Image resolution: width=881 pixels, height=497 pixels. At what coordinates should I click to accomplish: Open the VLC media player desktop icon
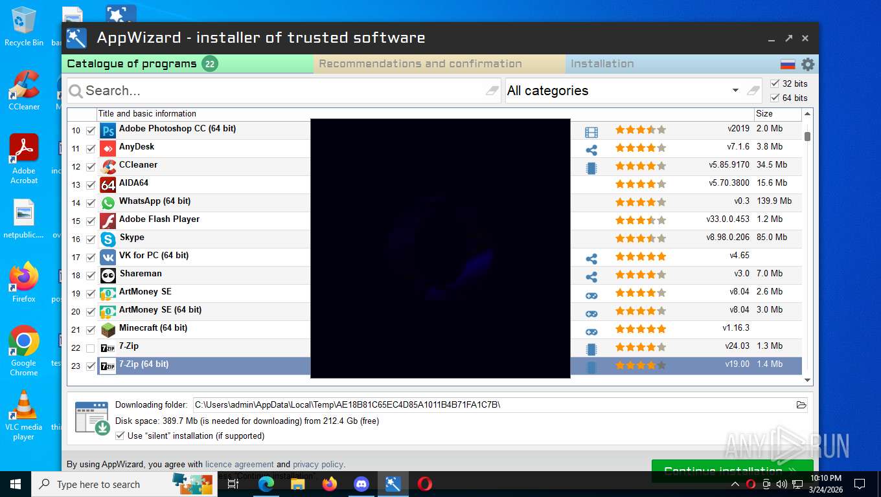[24, 415]
